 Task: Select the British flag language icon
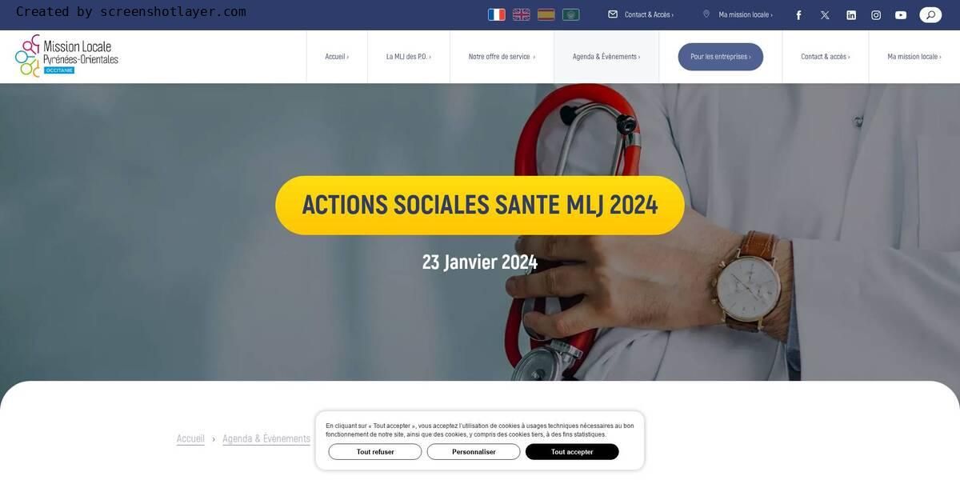click(522, 14)
